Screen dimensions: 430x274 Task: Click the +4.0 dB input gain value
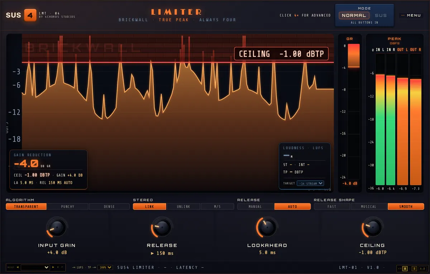[57, 253]
